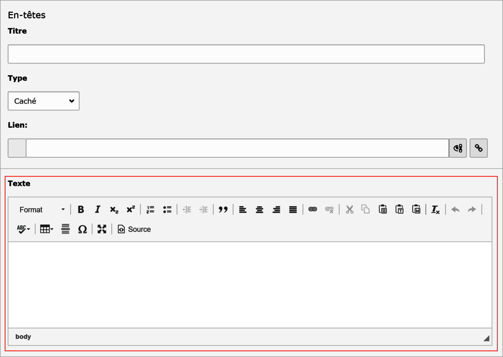Insert a link via chain icon
Image resolution: width=503 pixels, height=357 pixels.
(x=313, y=209)
